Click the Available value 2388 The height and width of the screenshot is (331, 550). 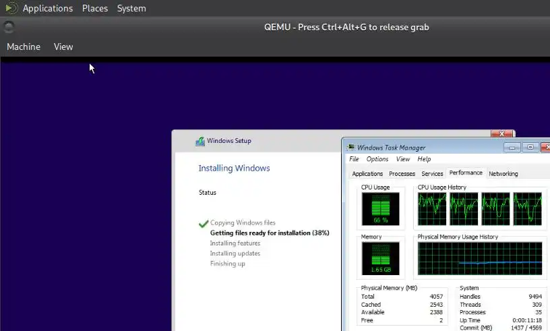436,312
